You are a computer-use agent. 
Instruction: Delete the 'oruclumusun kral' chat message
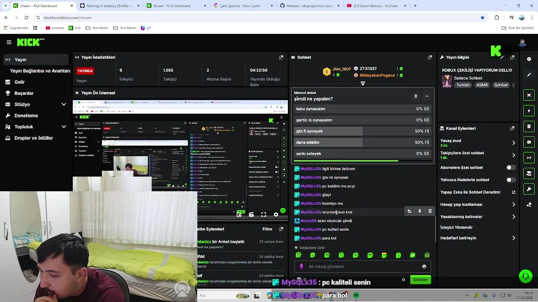pyautogui.click(x=430, y=211)
